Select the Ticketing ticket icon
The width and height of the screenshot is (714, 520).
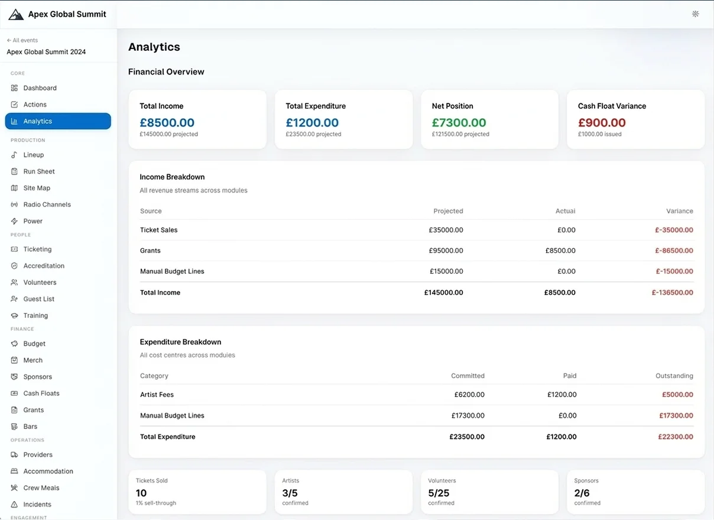click(13, 249)
